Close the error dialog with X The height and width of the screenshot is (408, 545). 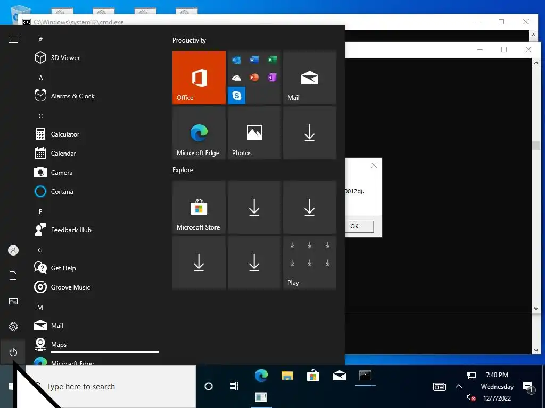pyautogui.click(x=374, y=165)
